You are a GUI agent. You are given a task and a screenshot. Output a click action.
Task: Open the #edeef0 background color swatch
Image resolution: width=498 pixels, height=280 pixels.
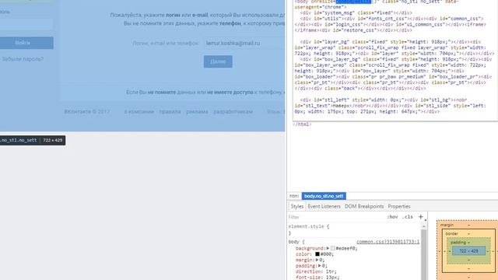tap(332, 248)
